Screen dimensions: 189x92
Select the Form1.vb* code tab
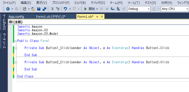86,17
